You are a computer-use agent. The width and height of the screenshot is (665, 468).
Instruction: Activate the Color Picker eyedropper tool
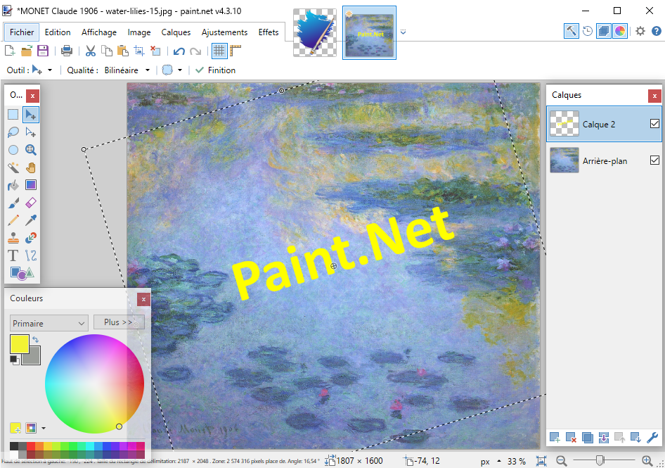31,220
